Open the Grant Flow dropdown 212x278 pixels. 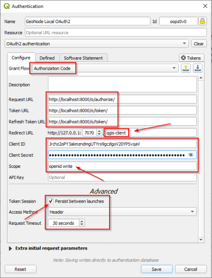(x=105, y=68)
